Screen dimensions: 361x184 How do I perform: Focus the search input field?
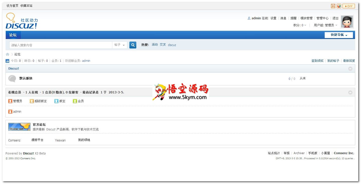[61, 45]
